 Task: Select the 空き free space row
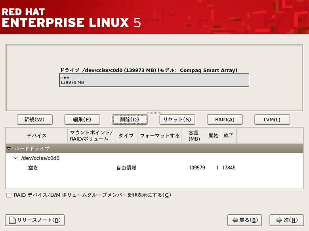click(x=154, y=167)
